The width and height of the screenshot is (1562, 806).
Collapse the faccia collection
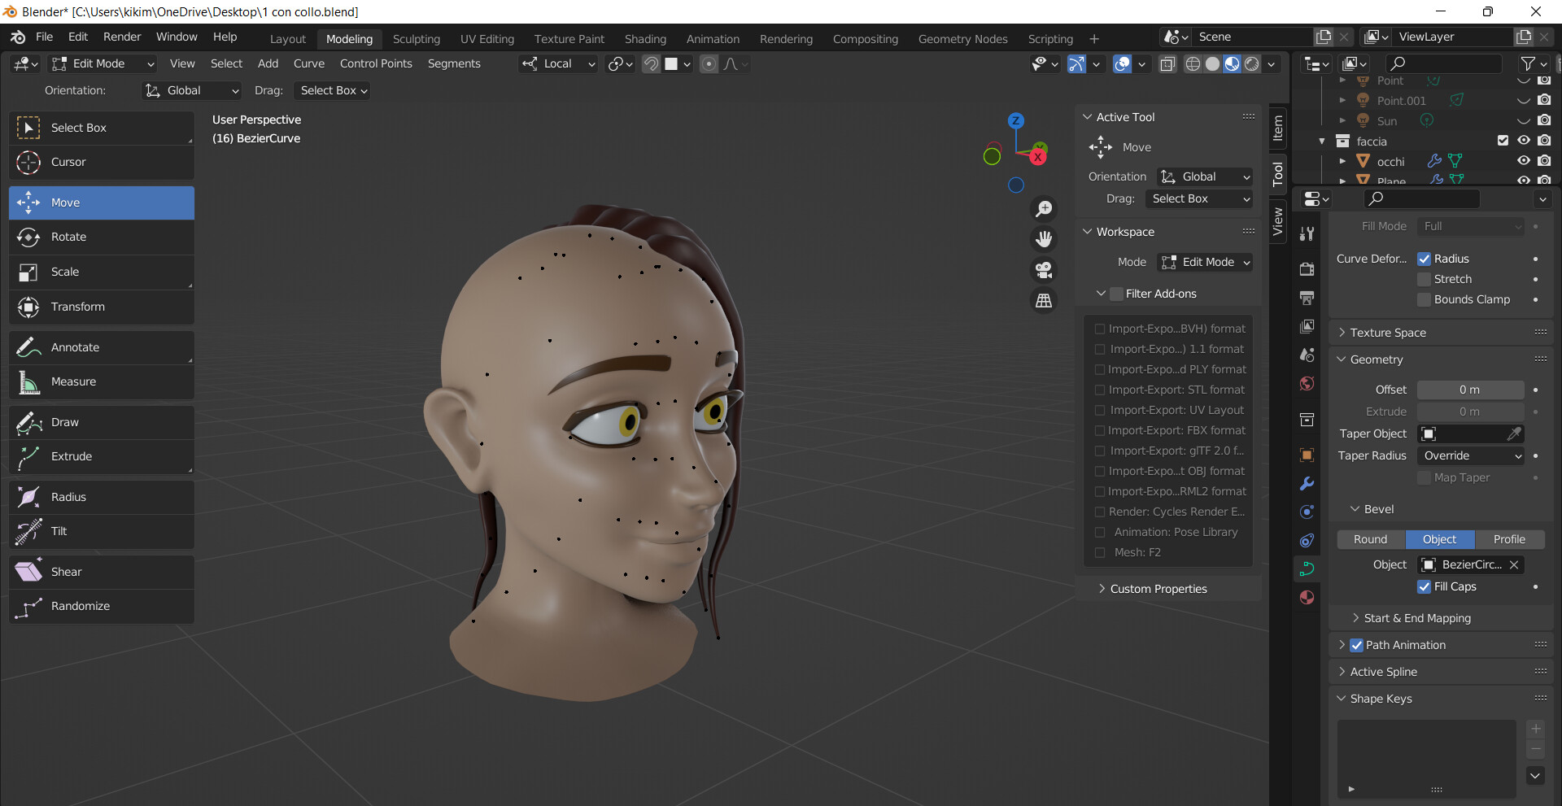(1322, 141)
